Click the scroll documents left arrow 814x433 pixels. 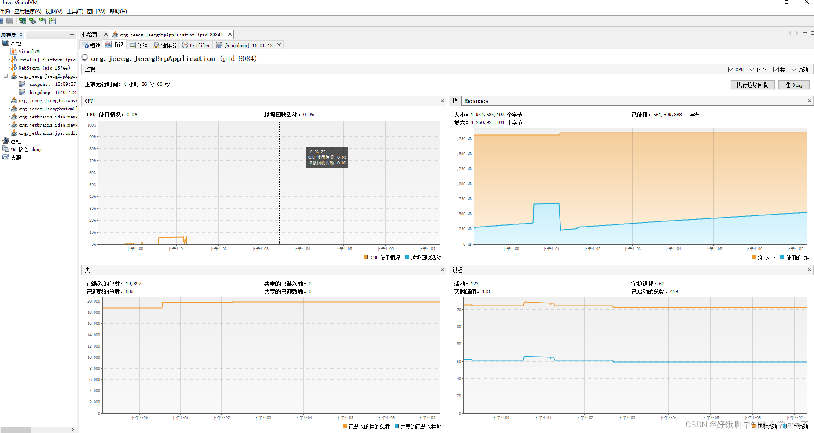(790, 33)
